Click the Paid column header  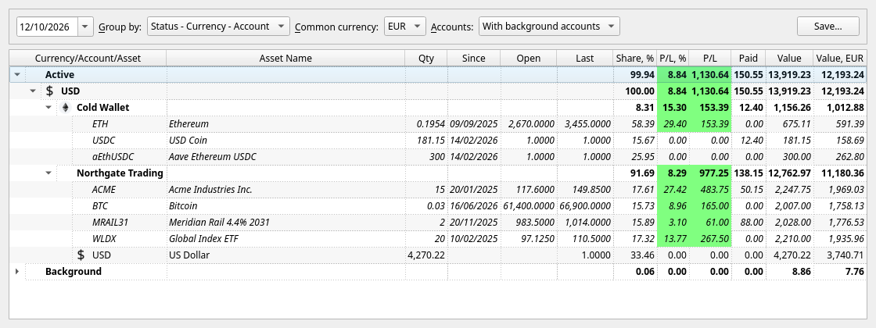coord(748,58)
